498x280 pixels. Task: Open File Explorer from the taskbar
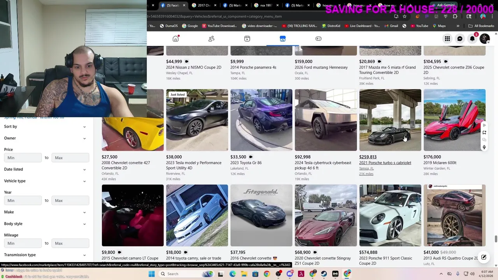(x=244, y=274)
